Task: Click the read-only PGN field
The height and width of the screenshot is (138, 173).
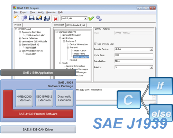Action: tap(134, 33)
